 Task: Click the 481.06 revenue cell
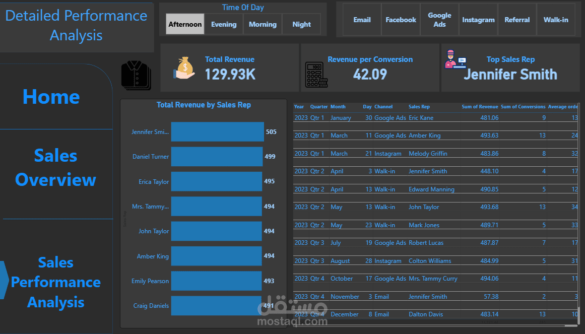tap(489, 118)
